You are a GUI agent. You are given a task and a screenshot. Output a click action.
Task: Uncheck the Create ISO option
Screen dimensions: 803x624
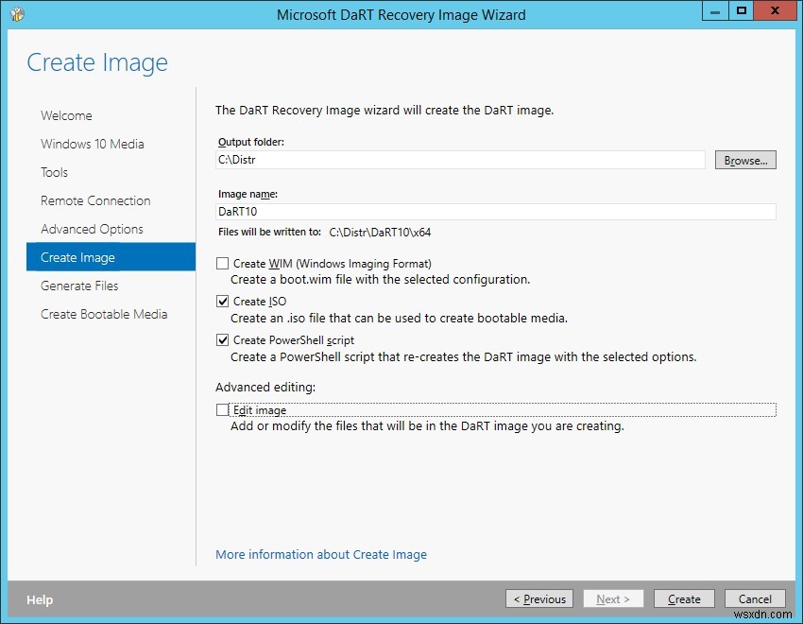pyautogui.click(x=223, y=302)
